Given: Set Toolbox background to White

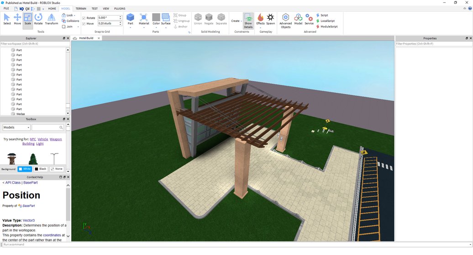Looking at the screenshot, I should coord(25,169).
